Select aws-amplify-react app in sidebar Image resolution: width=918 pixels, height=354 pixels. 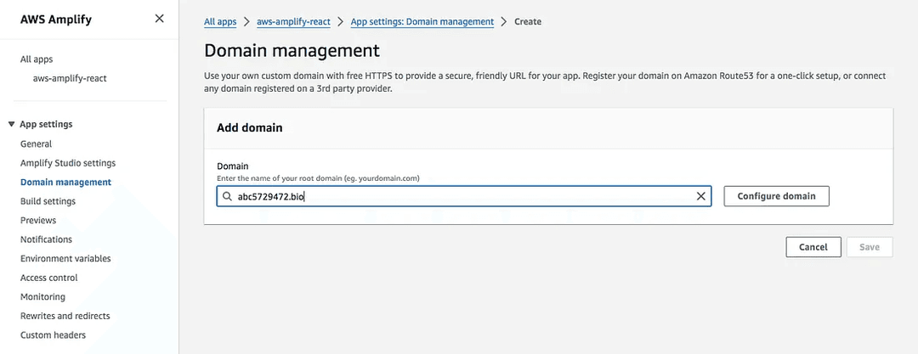(x=70, y=78)
